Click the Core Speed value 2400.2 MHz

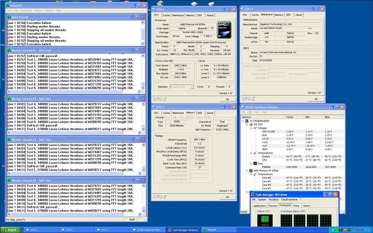coord(180,66)
